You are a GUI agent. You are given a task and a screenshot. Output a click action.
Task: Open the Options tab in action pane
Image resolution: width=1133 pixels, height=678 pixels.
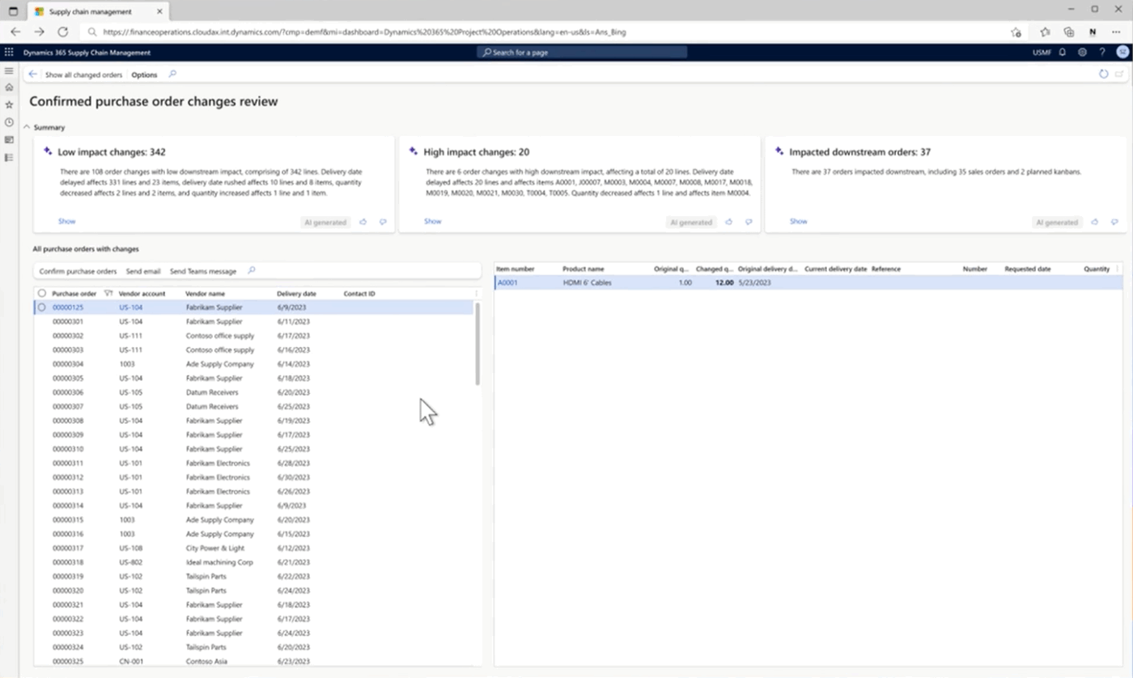point(144,74)
